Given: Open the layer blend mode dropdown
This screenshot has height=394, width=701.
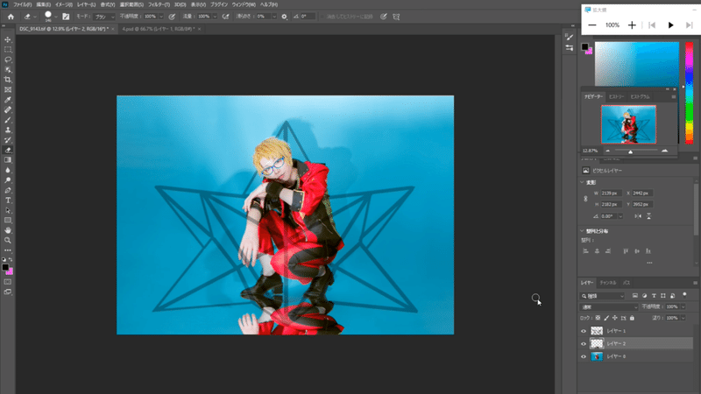Looking at the screenshot, I should [x=609, y=307].
